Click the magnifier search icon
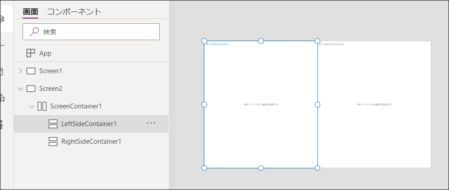The width and height of the screenshot is (449, 190). pyautogui.click(x=34, y=32)
